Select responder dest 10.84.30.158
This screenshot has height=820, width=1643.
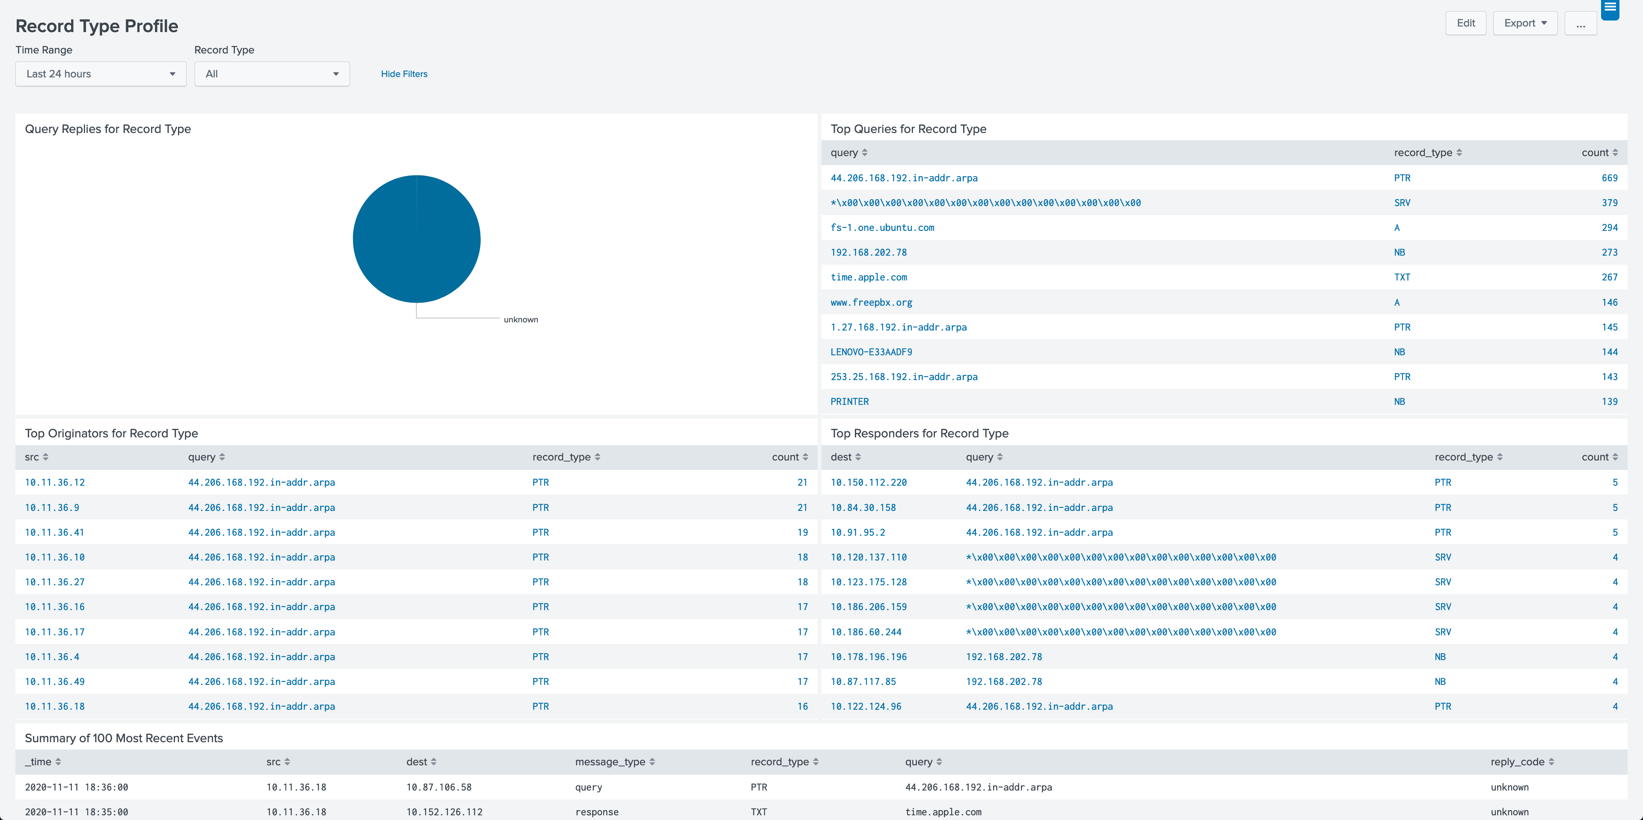coord(863,508)
